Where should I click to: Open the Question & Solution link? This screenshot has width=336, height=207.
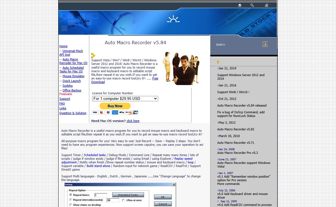click(x=73, y=113)
